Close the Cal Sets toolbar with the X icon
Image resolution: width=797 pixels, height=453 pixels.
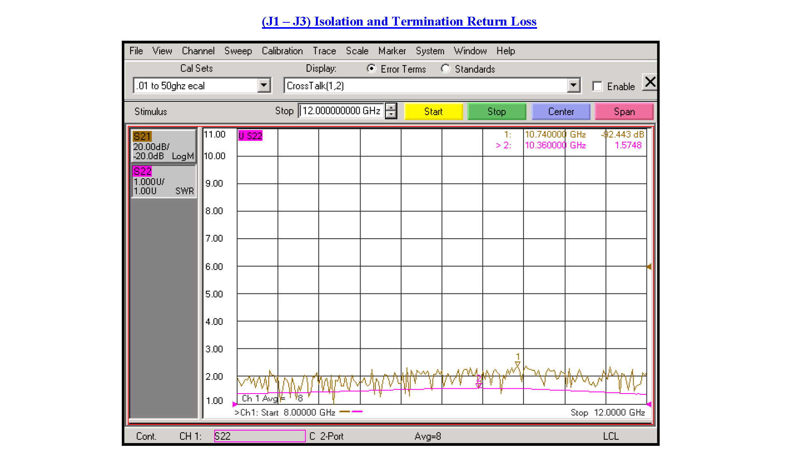(650, 83)
